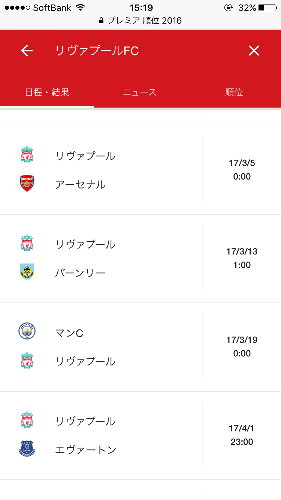
Task: Open the アーセナル team link
Action: pos(81,184)
